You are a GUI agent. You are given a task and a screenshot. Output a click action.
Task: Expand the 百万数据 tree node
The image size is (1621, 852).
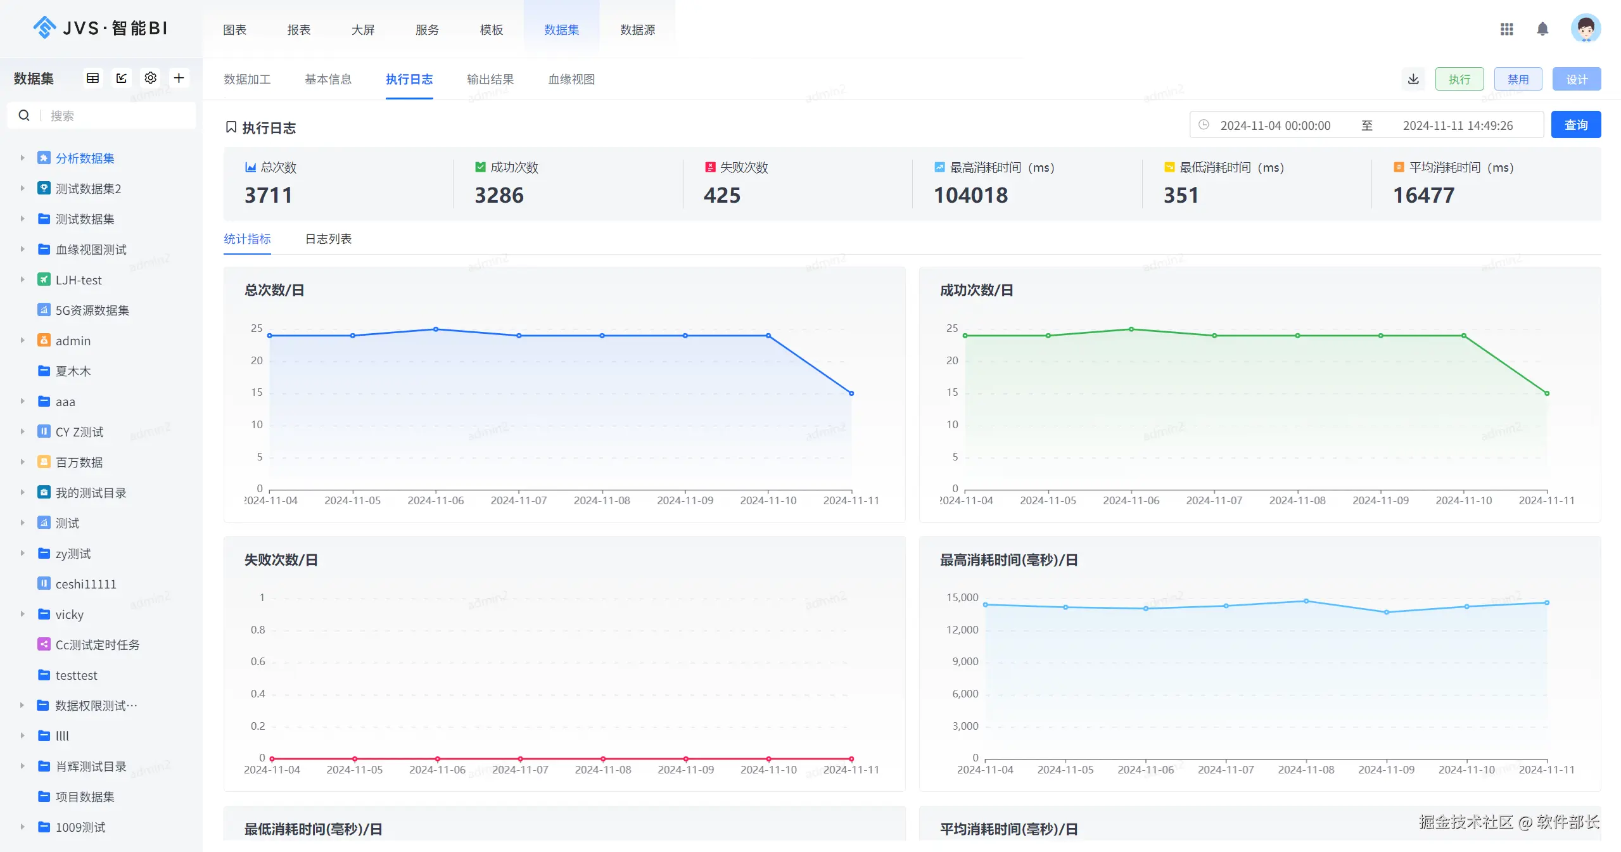(22, 462)
